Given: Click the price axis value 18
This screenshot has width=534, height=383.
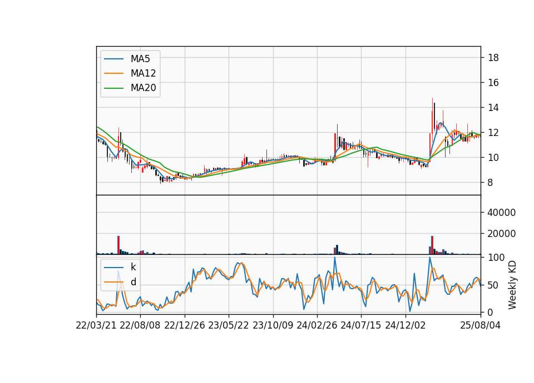Looking at the screenshot, I should [493, 58].
